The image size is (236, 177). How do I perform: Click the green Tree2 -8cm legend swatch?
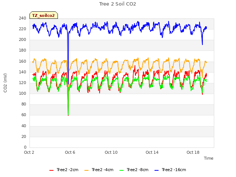pyautogui.click(x=121, y=170)
